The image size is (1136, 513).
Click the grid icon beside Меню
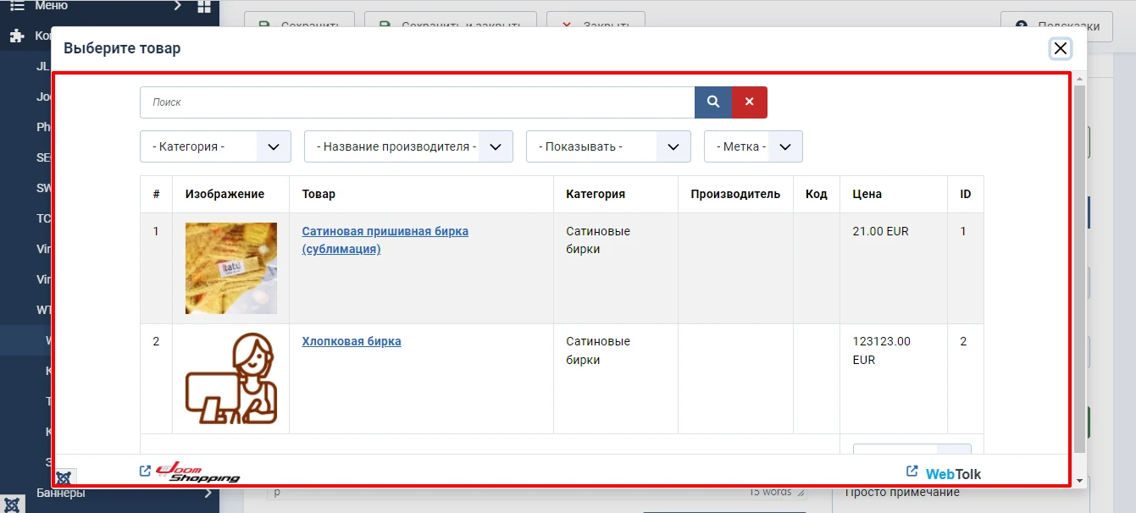click(x=203, y=7)
